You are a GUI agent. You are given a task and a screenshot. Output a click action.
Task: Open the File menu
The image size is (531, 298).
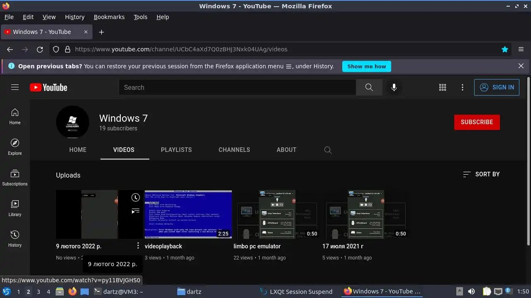tap(9, 17)
